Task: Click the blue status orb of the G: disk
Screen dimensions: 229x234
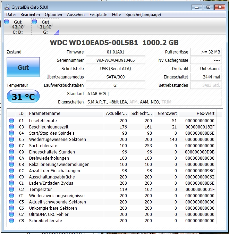Action: pos(34,22)
